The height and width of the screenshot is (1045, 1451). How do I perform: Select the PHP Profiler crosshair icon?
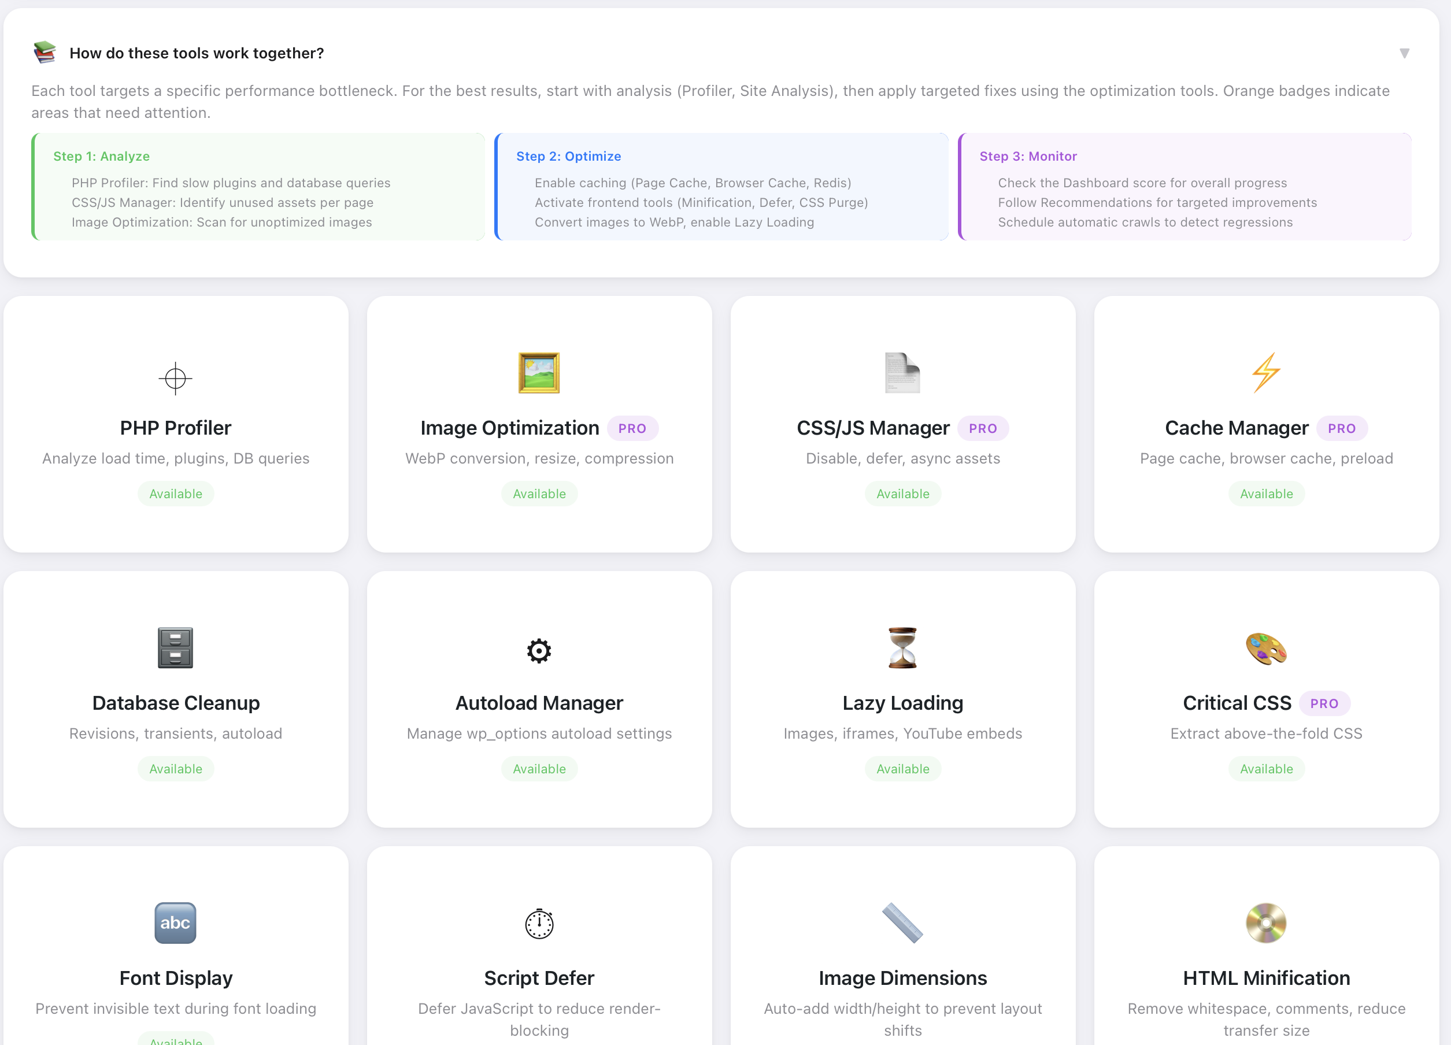click(x=175, y=378)
